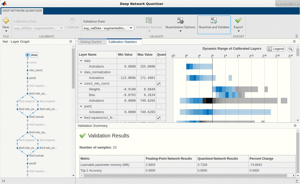Click the 749.6265 max value for pool1
Screen dimensions: 300x184
click(148, 112)
